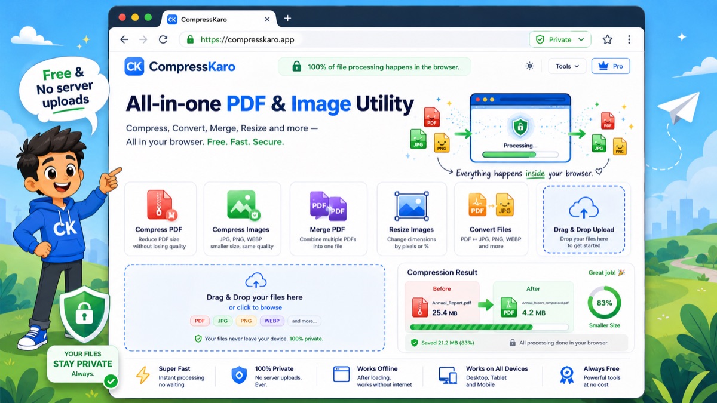Screen dimensions: 717x403
Task: Open the Convert Files tool card
Action: pyautogui.click(x=491, y=219)
